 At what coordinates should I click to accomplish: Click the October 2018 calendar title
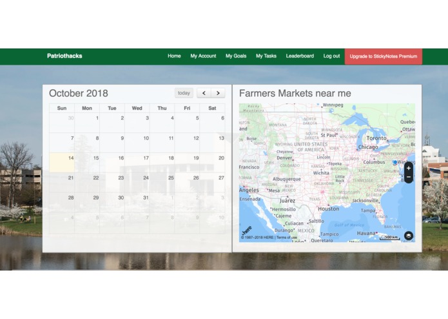79,93
